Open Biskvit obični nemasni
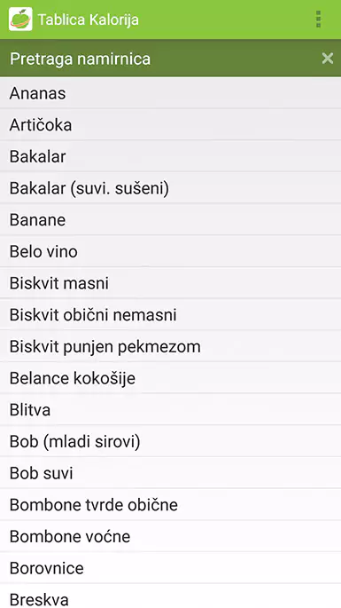 (x=170, y=315)
